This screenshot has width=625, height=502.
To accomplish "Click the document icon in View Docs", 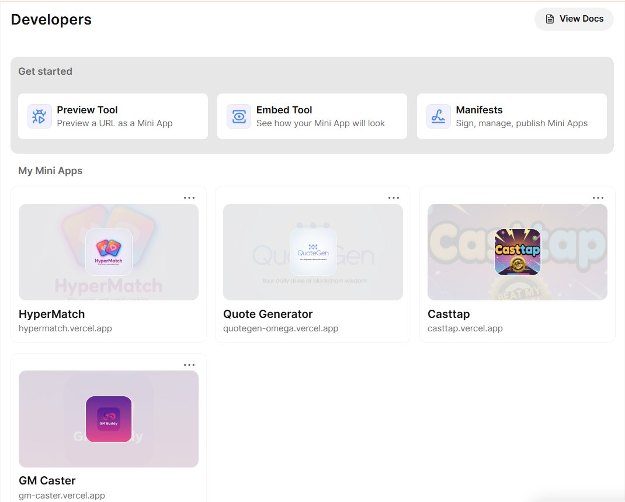I will click(x=550, y=19).
